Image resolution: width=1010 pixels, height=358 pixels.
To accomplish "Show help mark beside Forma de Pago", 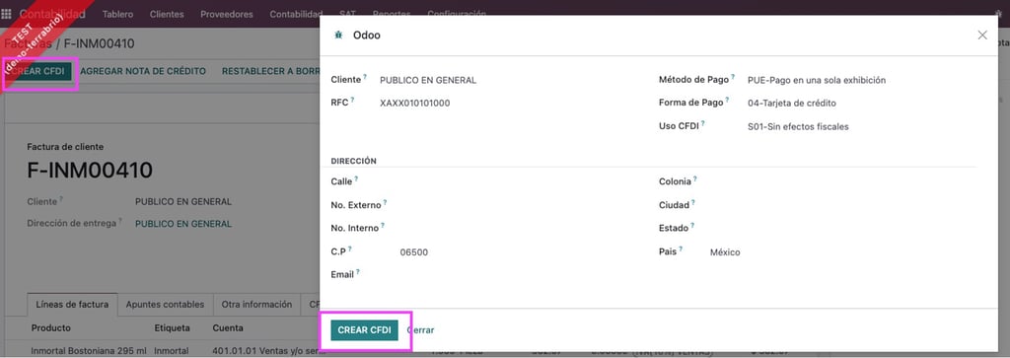I will click(x=727, y=100).
